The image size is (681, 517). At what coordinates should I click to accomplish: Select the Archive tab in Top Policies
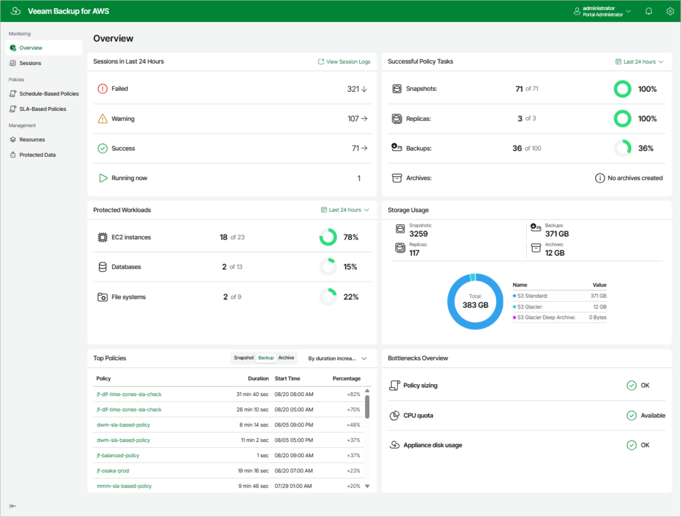click(286, 358)
